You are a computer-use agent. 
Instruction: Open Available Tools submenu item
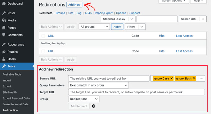click(x=12, y=74)
